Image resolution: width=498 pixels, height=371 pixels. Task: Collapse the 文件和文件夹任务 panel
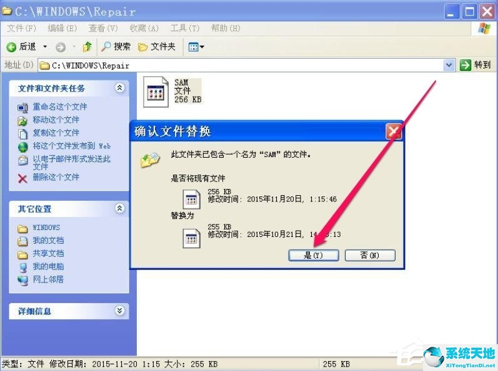coord(120,88)
